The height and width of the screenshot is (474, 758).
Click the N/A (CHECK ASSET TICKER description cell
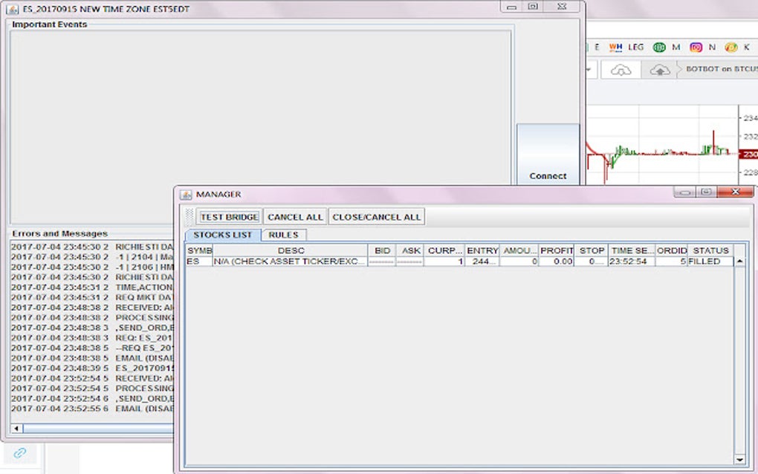(291, 262)
